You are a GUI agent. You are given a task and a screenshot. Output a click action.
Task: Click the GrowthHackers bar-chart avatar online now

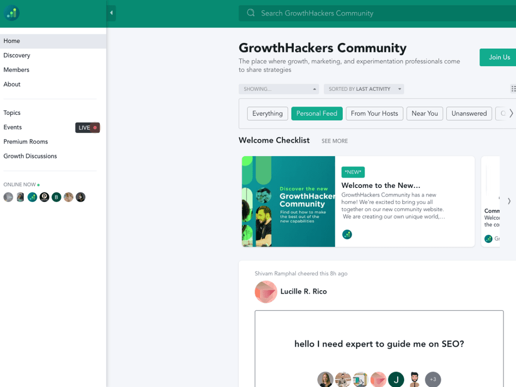tap(32, 197)
